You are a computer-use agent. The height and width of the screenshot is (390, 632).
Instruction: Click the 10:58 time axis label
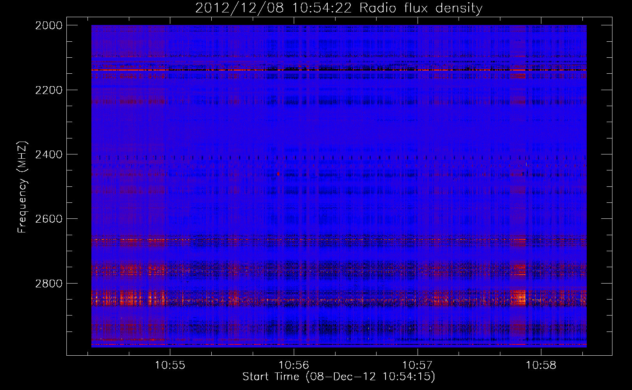coord(541,365)
